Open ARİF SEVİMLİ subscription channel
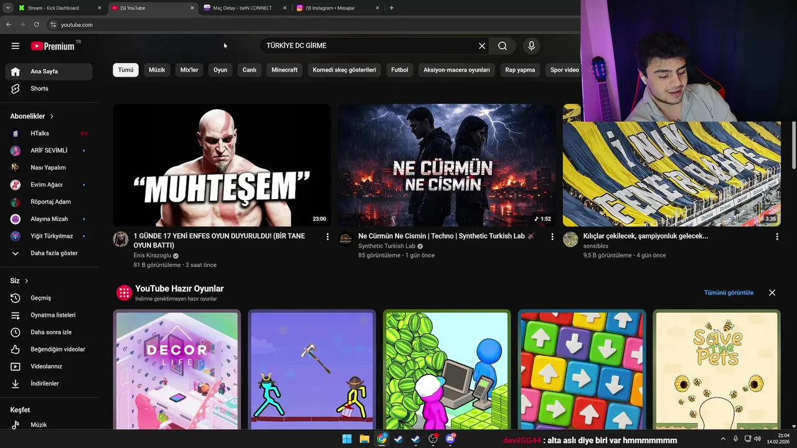The image size is (797, 448). pos(49,151)
